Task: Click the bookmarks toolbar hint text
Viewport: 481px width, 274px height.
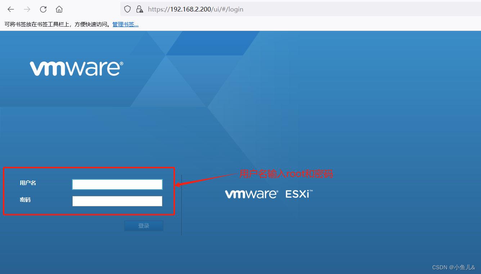Action: point(58,24)
